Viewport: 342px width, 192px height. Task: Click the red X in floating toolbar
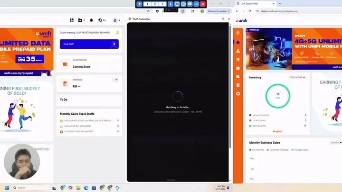tap(203, 4)
